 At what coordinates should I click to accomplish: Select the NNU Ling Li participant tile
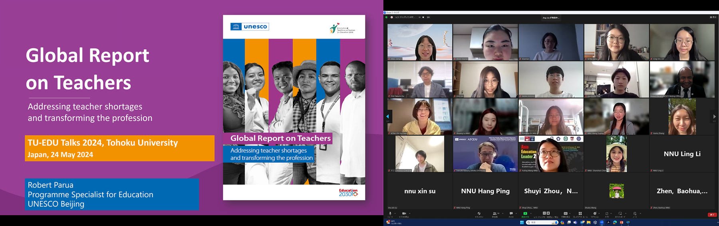682,154
